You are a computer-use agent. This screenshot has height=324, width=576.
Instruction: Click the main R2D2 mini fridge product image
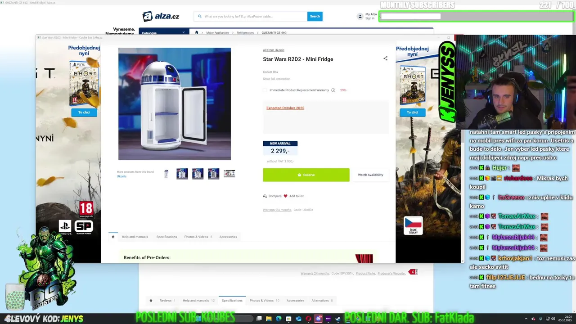(175, 104)
